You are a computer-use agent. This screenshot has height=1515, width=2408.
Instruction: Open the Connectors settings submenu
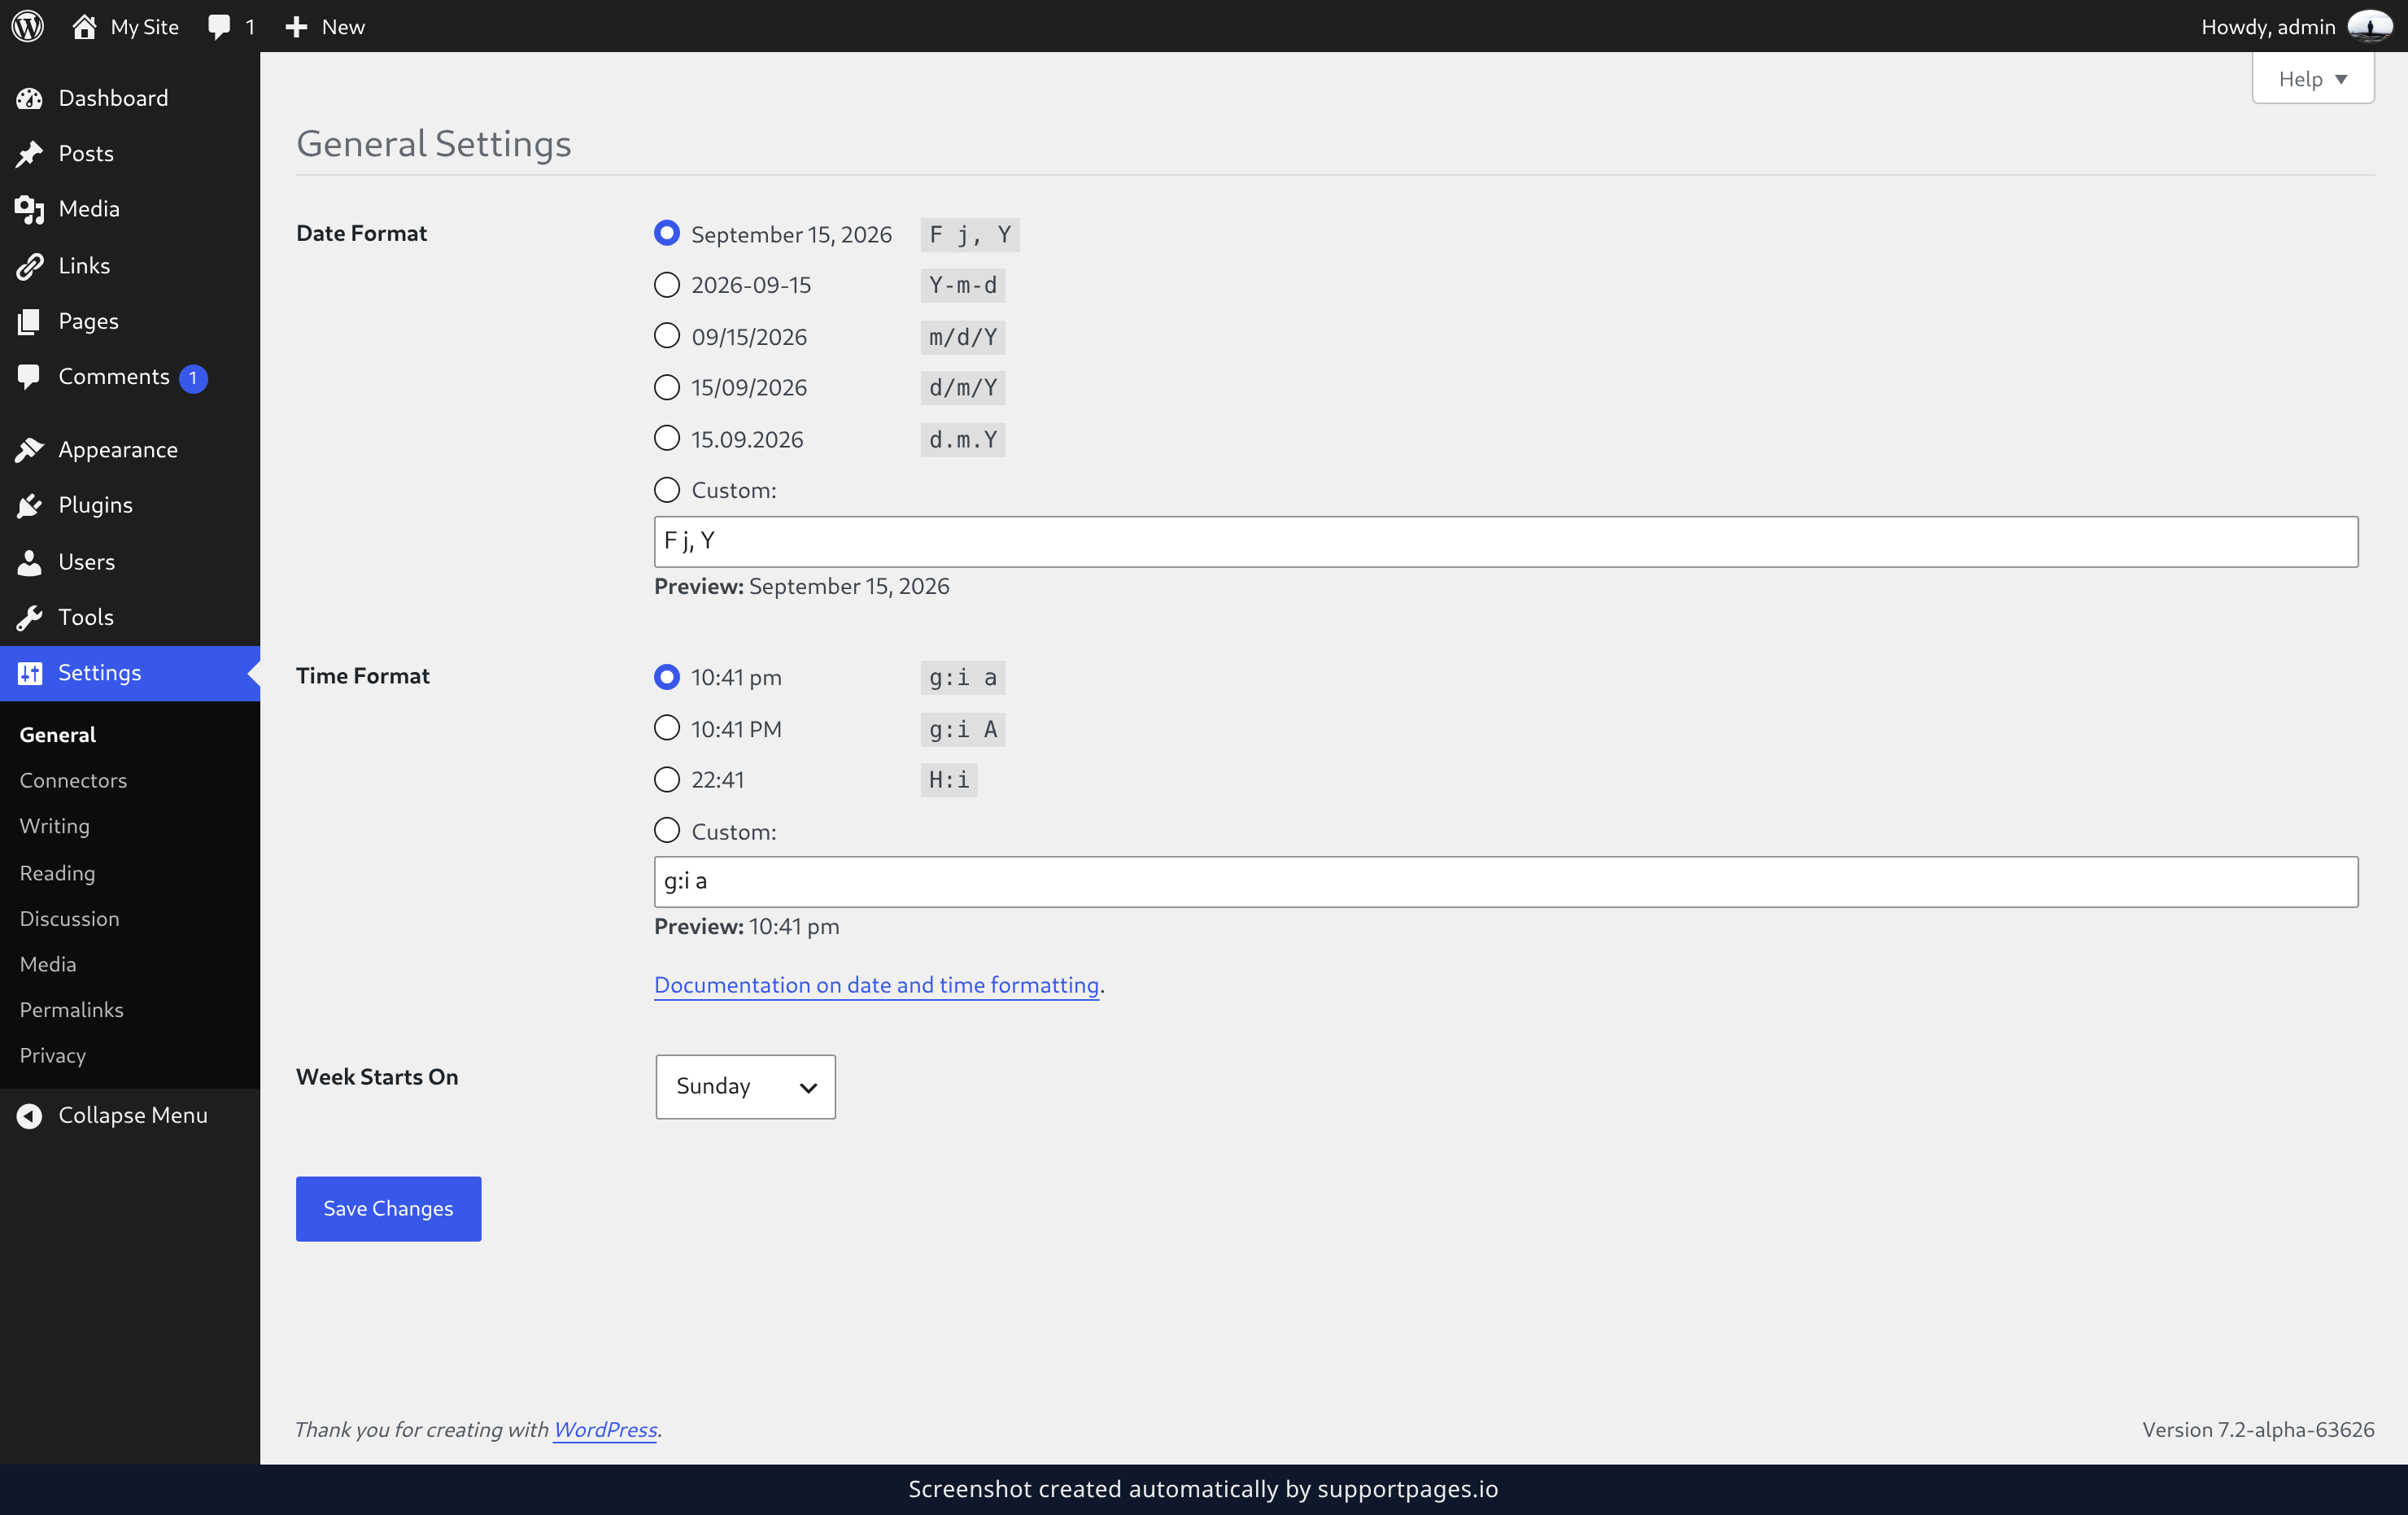(73, 780)
